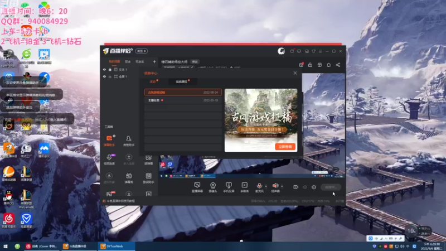Open 雷神加速器 desktop shortcut

point(9,173)
